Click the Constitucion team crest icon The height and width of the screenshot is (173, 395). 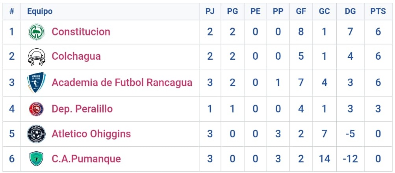[36, 32]
